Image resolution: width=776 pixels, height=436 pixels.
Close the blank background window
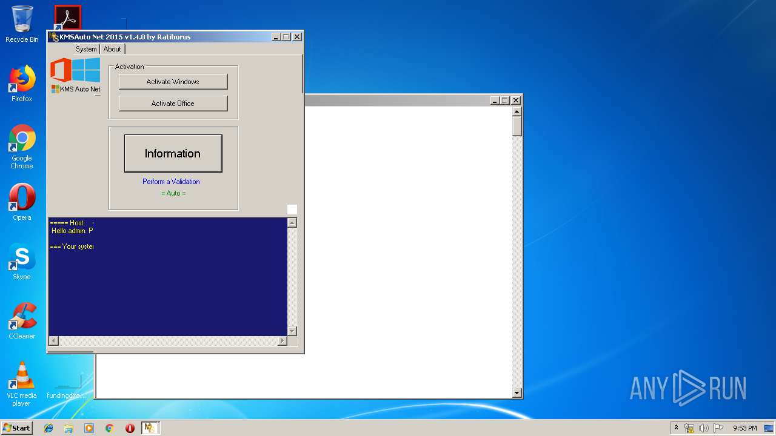point(516,101)
